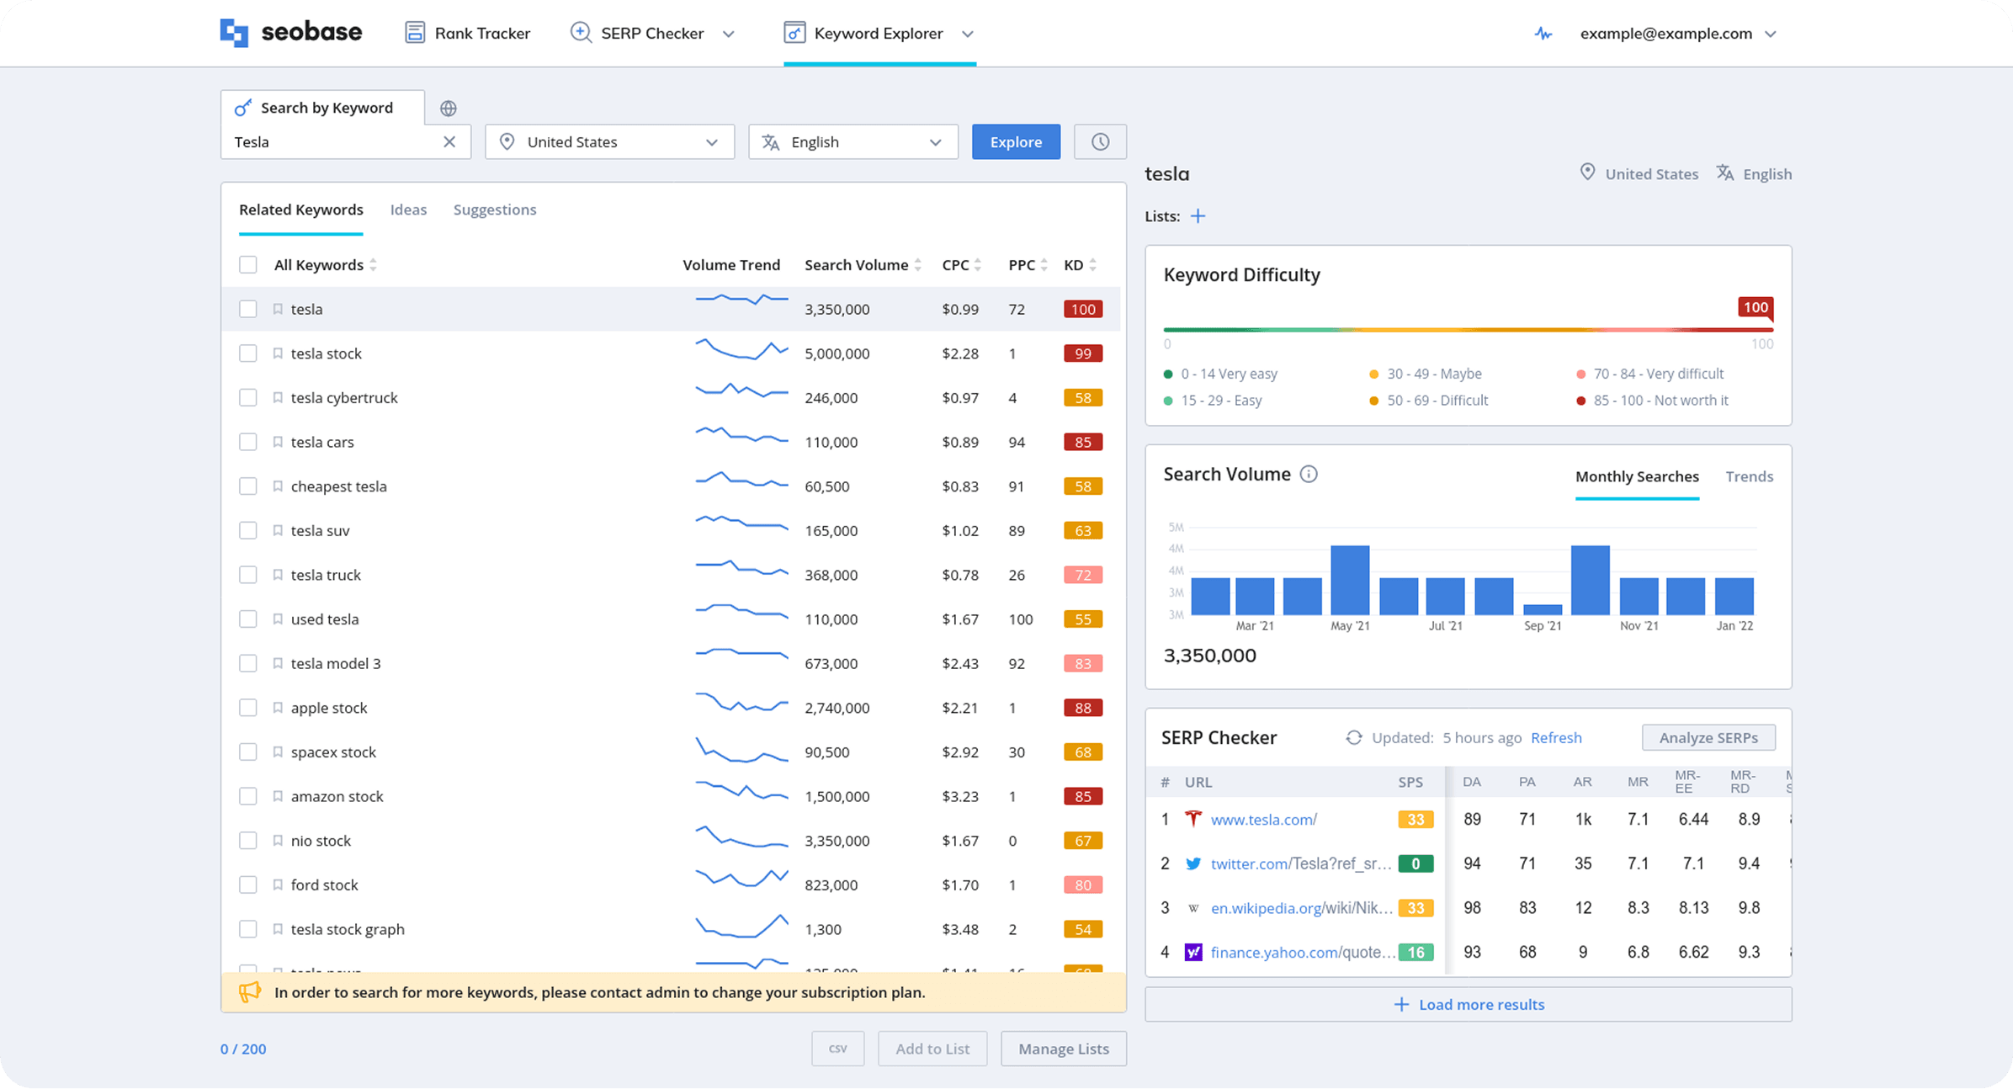Select the apple stock checkbox

coord(247,708)
